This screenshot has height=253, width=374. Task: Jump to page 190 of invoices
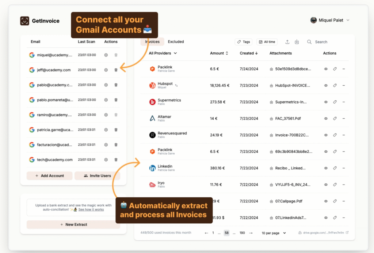pyautogui.click(x=242, y=233)
